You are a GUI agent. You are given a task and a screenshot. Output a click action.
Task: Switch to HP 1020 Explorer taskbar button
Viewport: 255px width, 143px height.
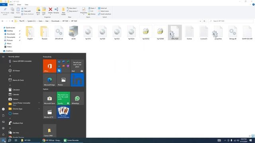pyautogui.click(x=30, y=140)
